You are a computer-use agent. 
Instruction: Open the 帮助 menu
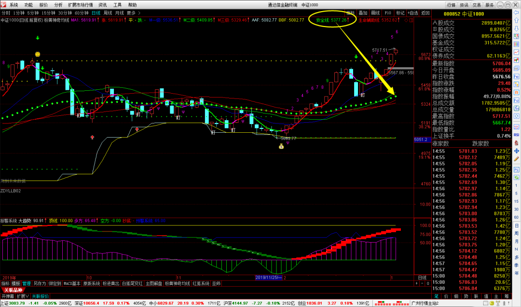tap(132, 5)
